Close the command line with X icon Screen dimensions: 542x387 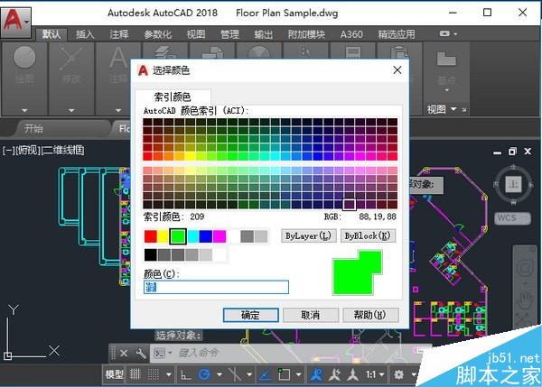click(x=124, y=353)
